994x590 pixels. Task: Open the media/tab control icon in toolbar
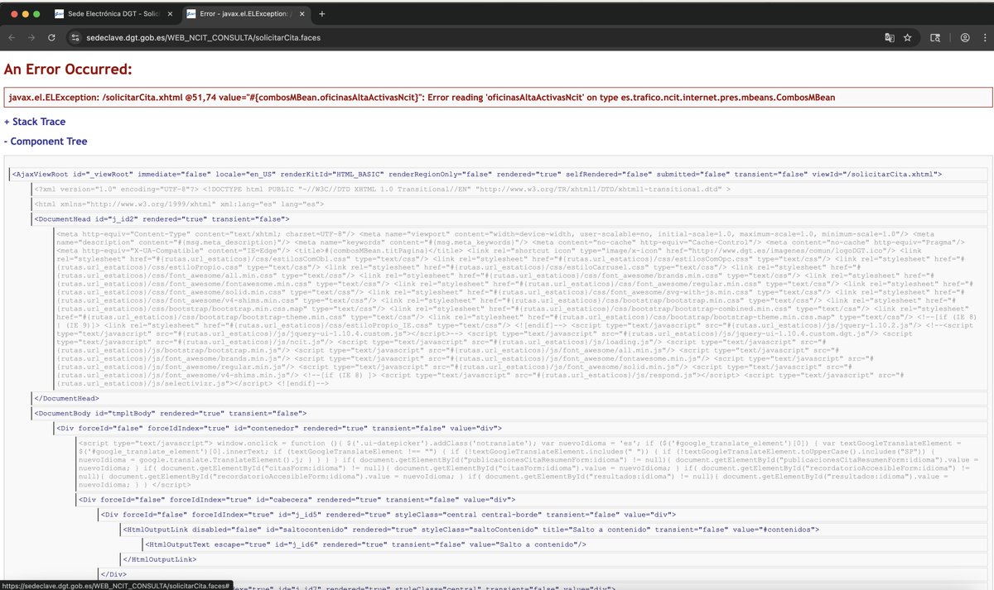coord(935,37)
